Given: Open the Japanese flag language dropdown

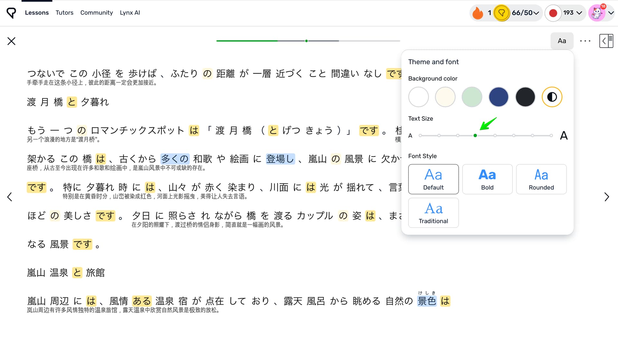Looking at the screenshot, I should point(565,13).
